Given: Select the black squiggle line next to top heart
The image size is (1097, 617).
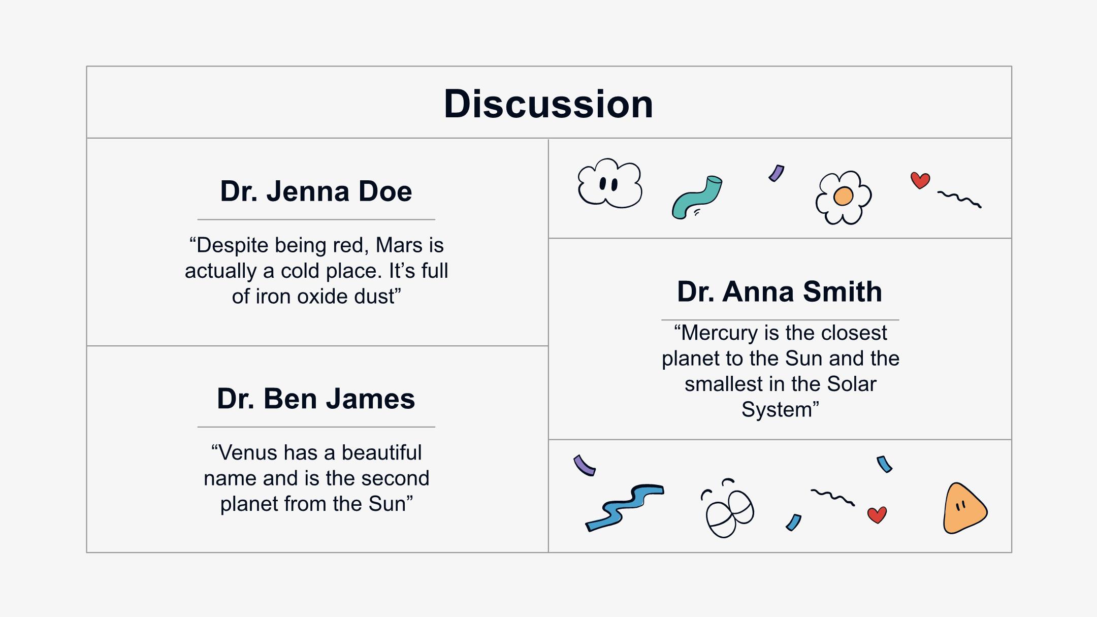Looking at the screenshot, I should 959,199.
